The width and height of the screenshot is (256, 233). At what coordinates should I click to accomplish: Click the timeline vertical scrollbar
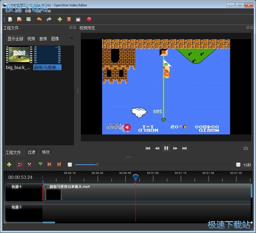point(252,190)
